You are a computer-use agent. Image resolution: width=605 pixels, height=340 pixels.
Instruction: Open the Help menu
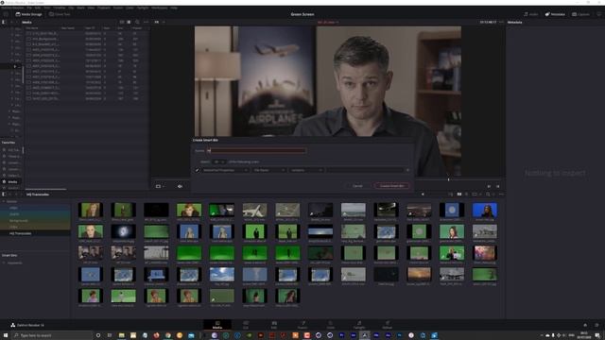[x=174, y=8]
